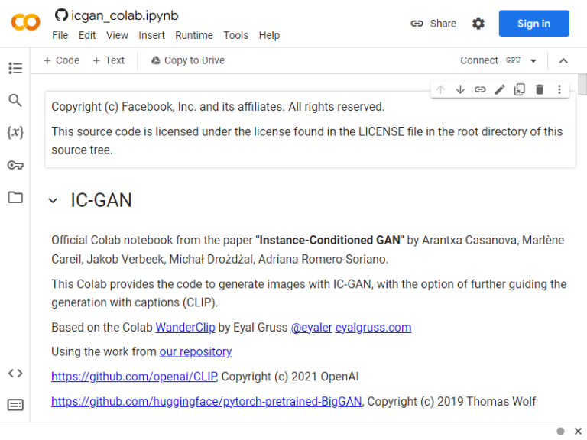
Task: Open the code snippets panel
Action: (15, 373)
